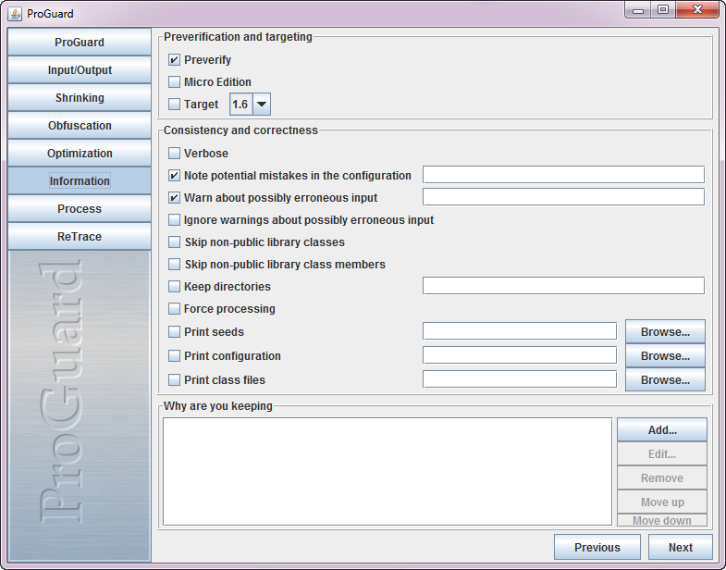Tick the Print class files checkbox

pyautogui.click(x=174, y=380)
